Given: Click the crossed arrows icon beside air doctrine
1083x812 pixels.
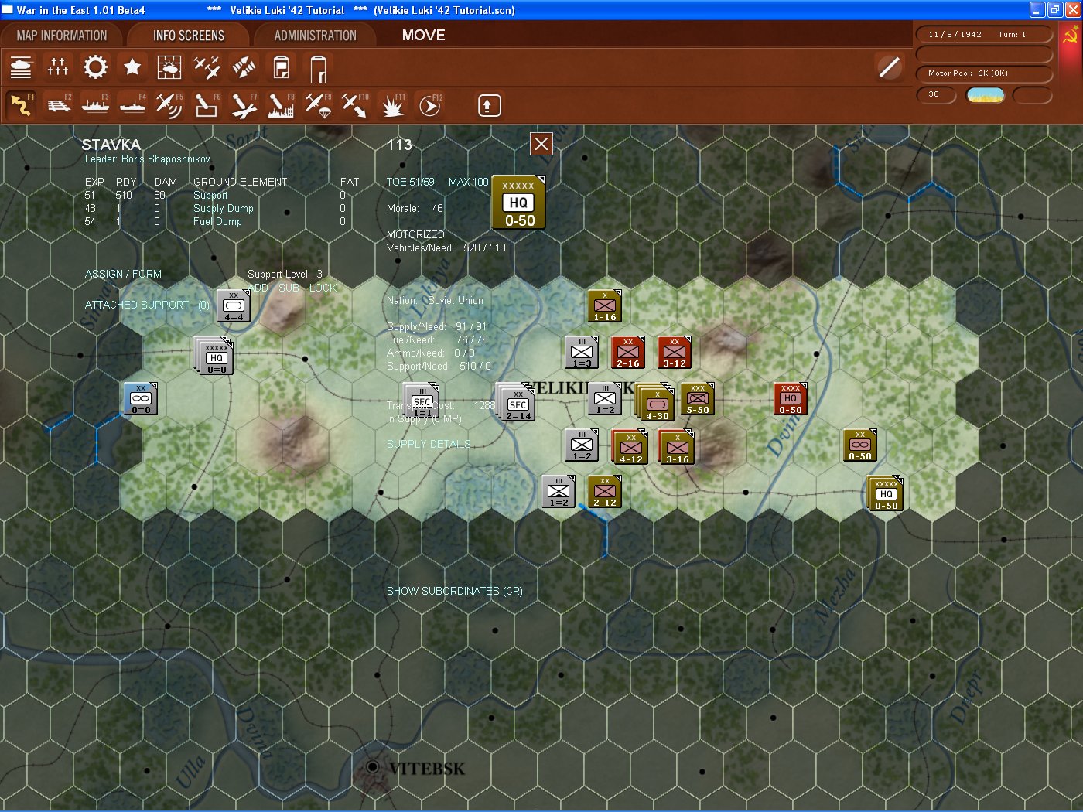Looking at the screenshot, I should (244, 67).
